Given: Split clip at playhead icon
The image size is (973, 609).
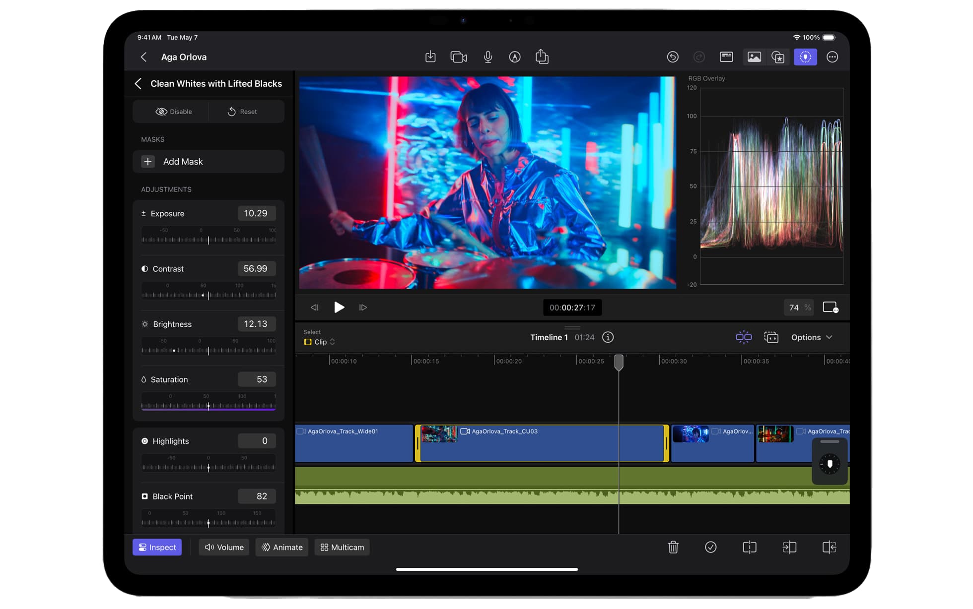Looking at the screenshot, I should tap(750, 547).
